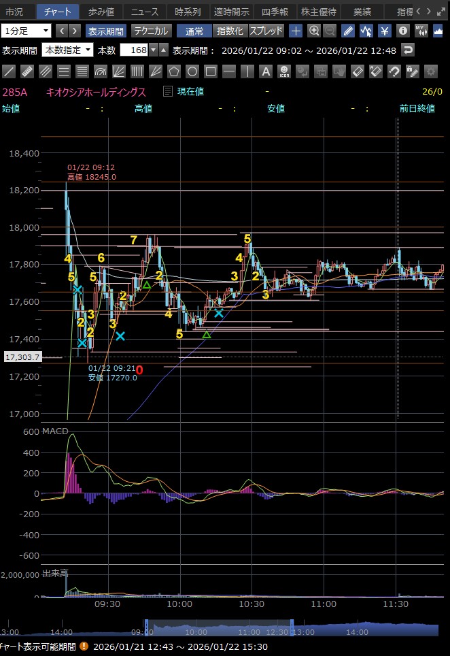The width and height of the screenshot is (450, 656).
Task: Open the 本数指定 period dropdown
Action: [x=67, y=50]
